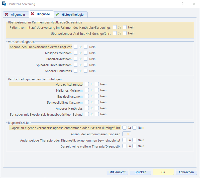
Task: Check Nein for Anderweitige Therapie oder Diagnostik
Action: click(134, 140)
